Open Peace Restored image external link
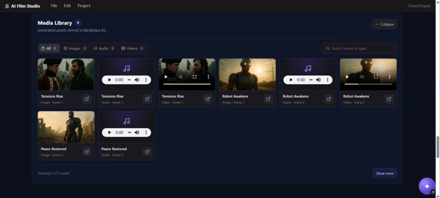440x198 pixels. (x=87, y=152)
